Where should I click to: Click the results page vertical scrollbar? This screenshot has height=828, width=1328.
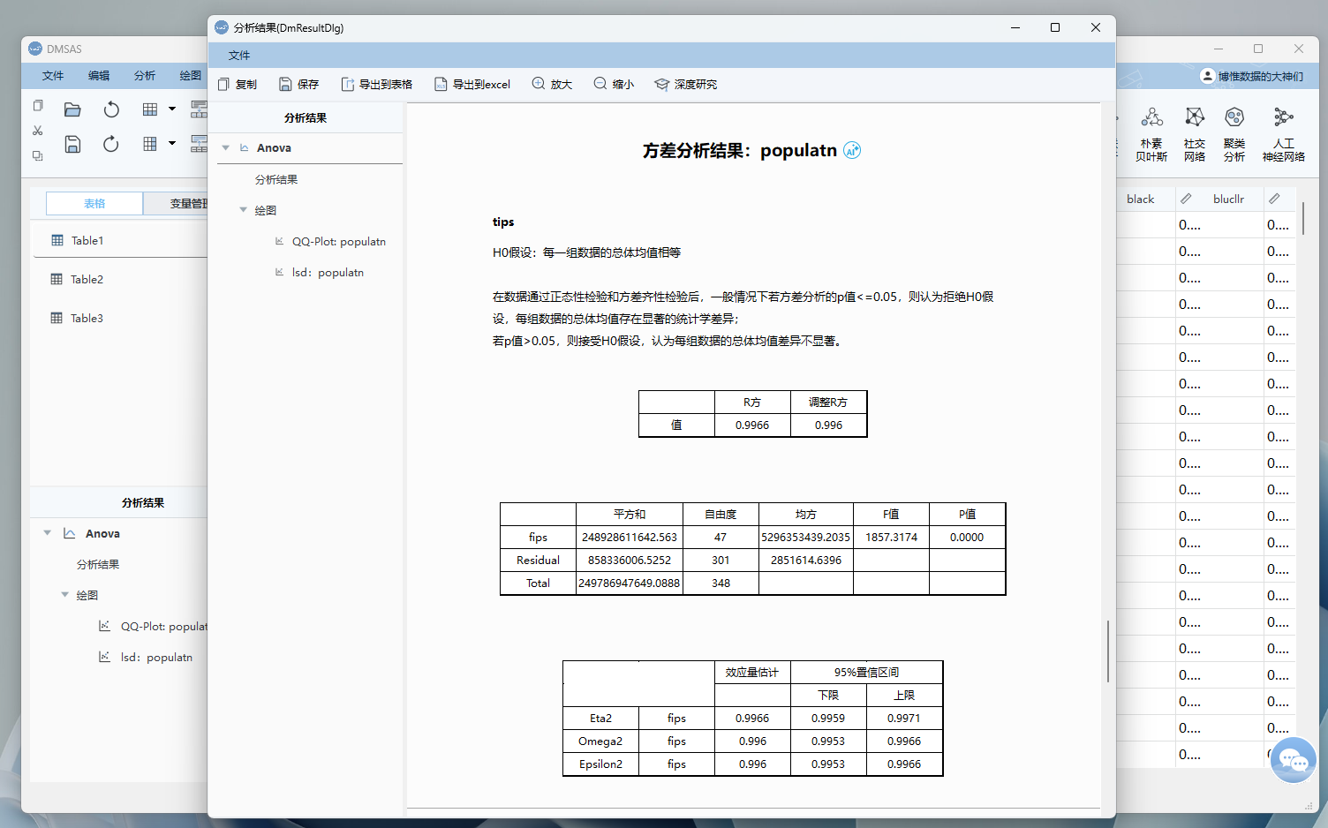[x=1108, y=651]
